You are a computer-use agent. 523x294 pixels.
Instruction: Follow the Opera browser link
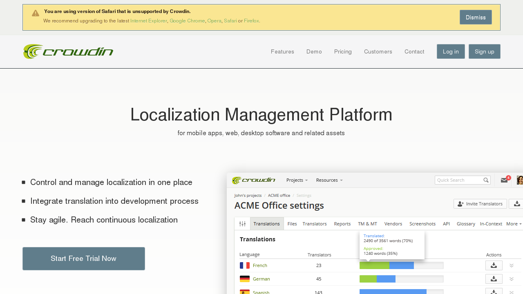click(214, 21)
